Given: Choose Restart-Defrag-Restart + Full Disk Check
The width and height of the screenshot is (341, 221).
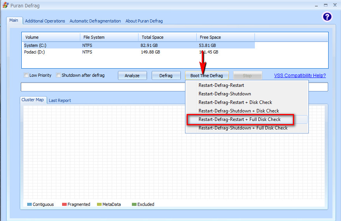Looking at the screenshot, I should (x=240, y=119).
